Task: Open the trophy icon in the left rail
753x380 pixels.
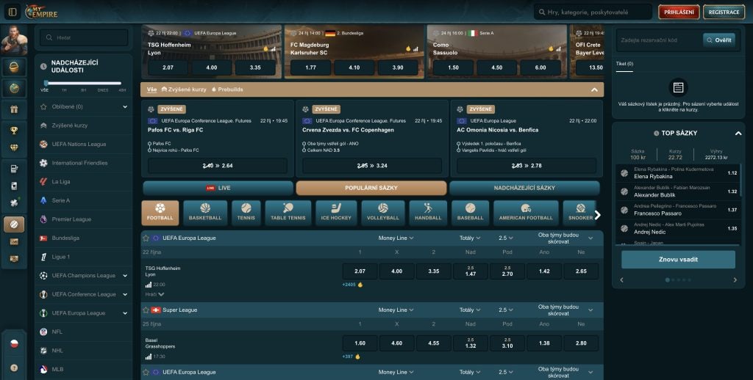Action: click(14, 131)
